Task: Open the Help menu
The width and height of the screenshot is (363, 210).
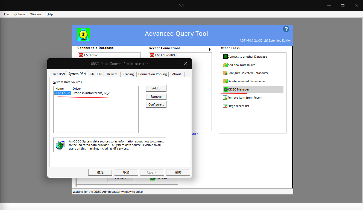Action: point(50,14)
